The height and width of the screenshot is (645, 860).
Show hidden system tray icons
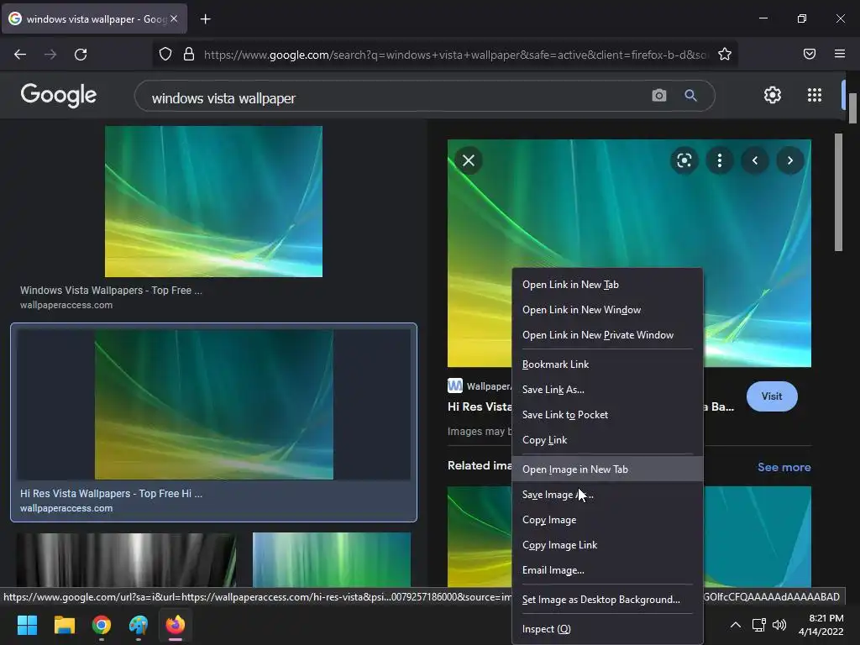click(x=736, y=625)
